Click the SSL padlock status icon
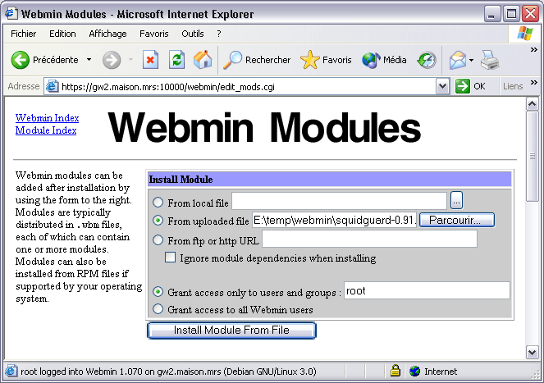The image size is (544, 383). [395, 371]
